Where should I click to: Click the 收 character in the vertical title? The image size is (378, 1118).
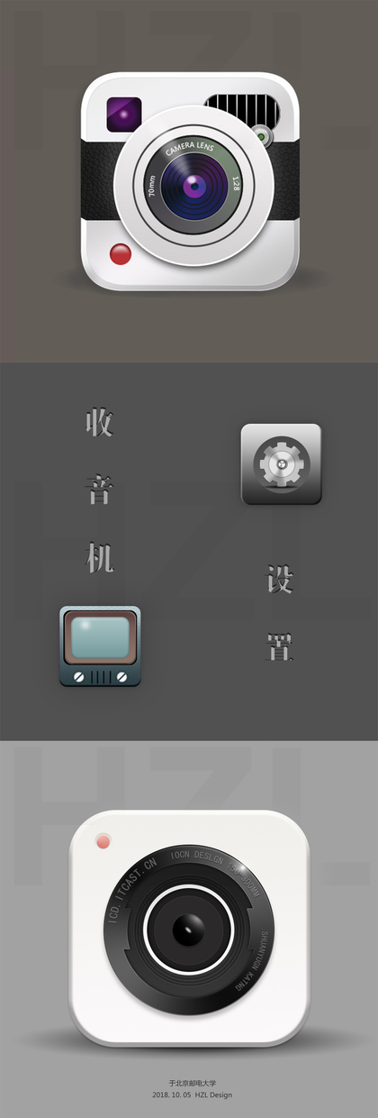pos(99,422)
